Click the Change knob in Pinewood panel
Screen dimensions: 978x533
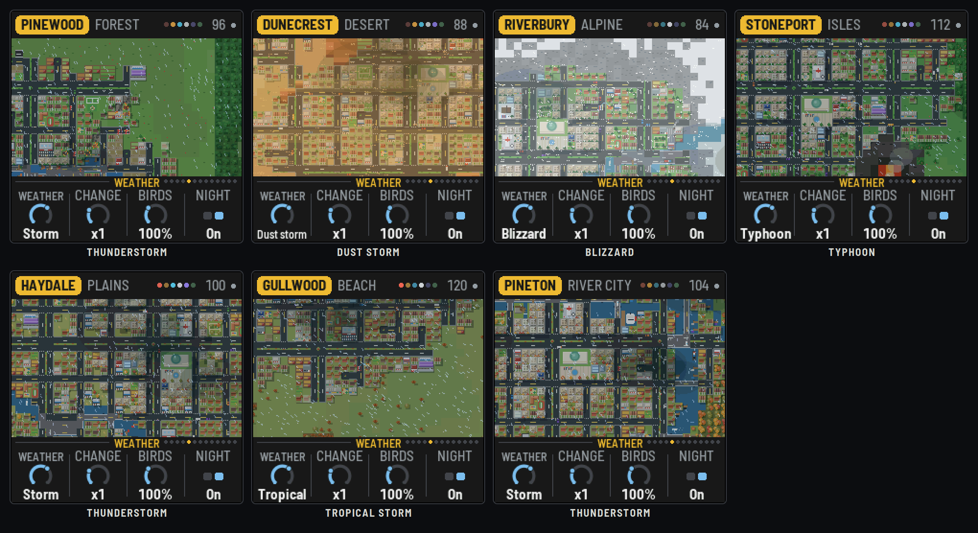[98, 215]
